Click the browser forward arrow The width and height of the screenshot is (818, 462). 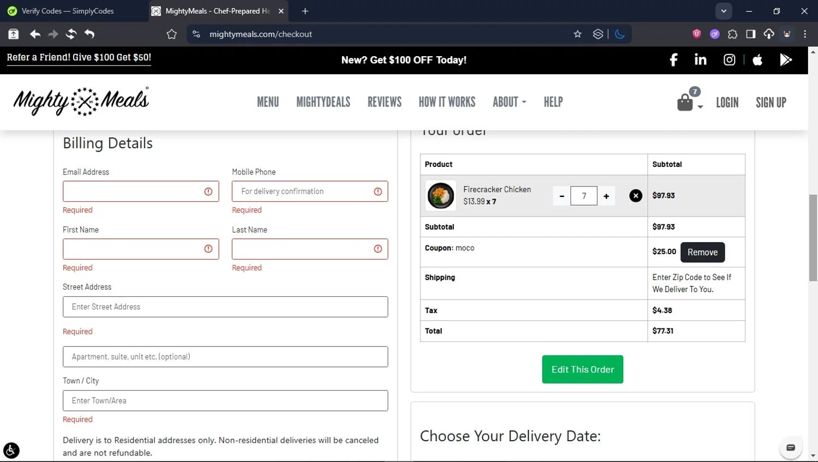53,34
